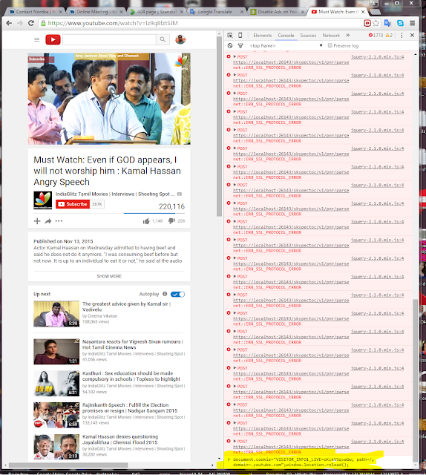
Task: Share the video with the share arrow icon
Action: [48, 221]
